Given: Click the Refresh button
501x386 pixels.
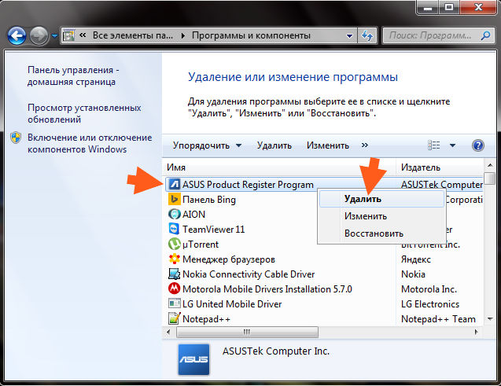Looking at the screenshot, I should tap(367, 35).
